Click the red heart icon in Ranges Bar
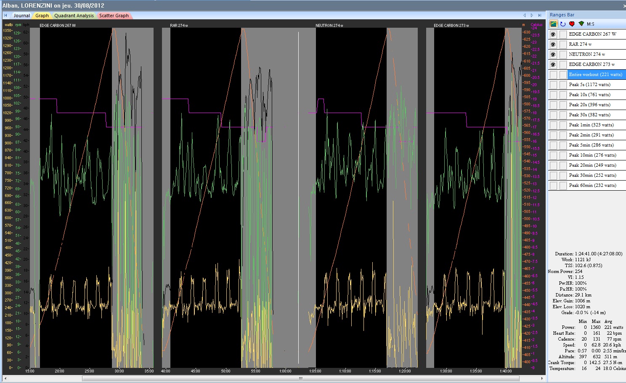Image resolution: width=626 pixels, height=383 pixels. click(x=572, y=24)
